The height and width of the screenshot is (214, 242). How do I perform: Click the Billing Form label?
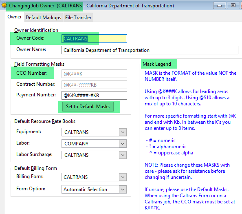coord(30,176)
